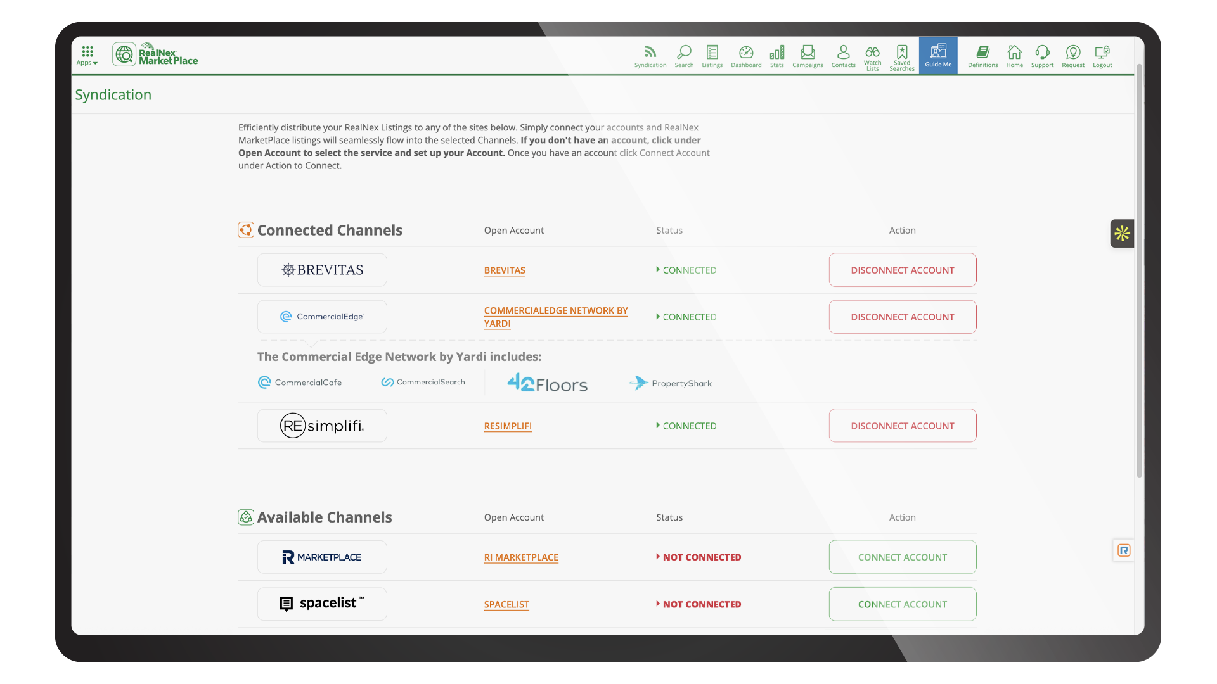Click the floating R widget icon
Viewport: 1217px width, 684px height.
1124,550
